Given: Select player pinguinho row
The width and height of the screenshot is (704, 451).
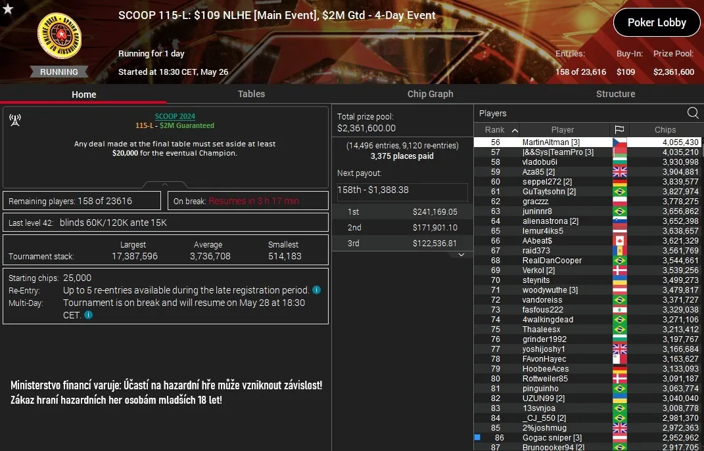Looking at the screenshot, I should pos(587,389).
